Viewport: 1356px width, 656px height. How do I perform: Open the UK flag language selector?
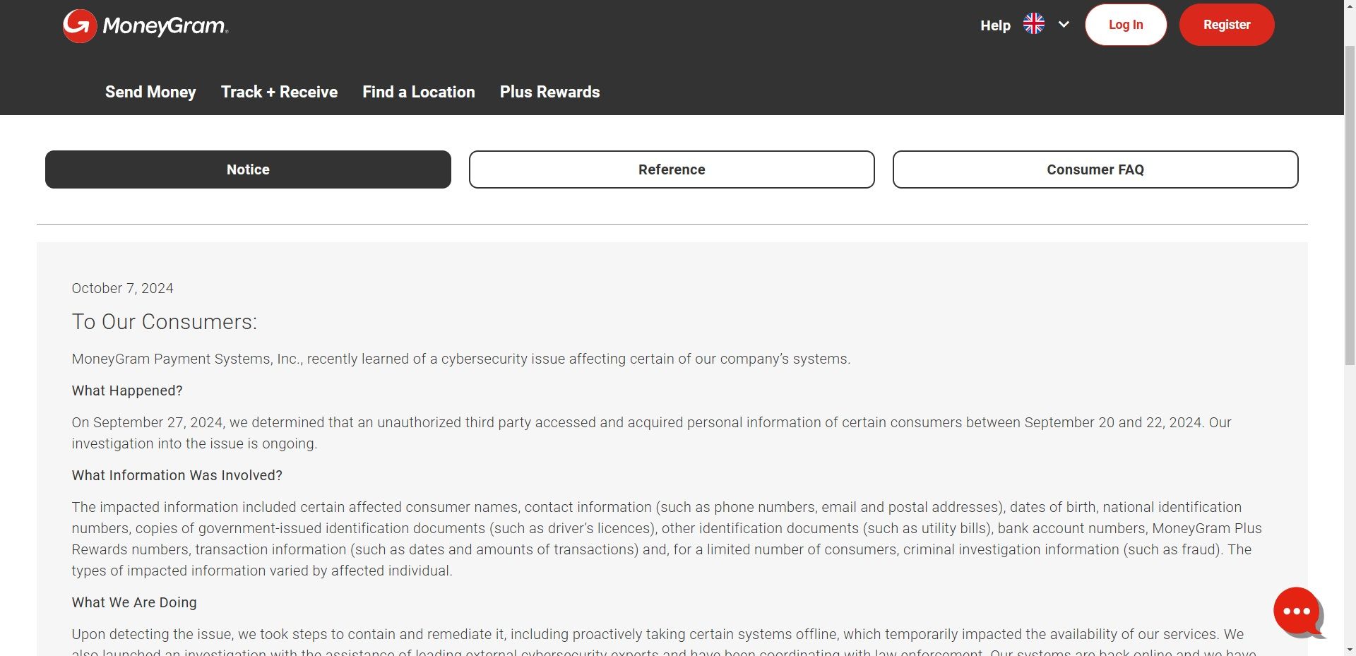1034,24
